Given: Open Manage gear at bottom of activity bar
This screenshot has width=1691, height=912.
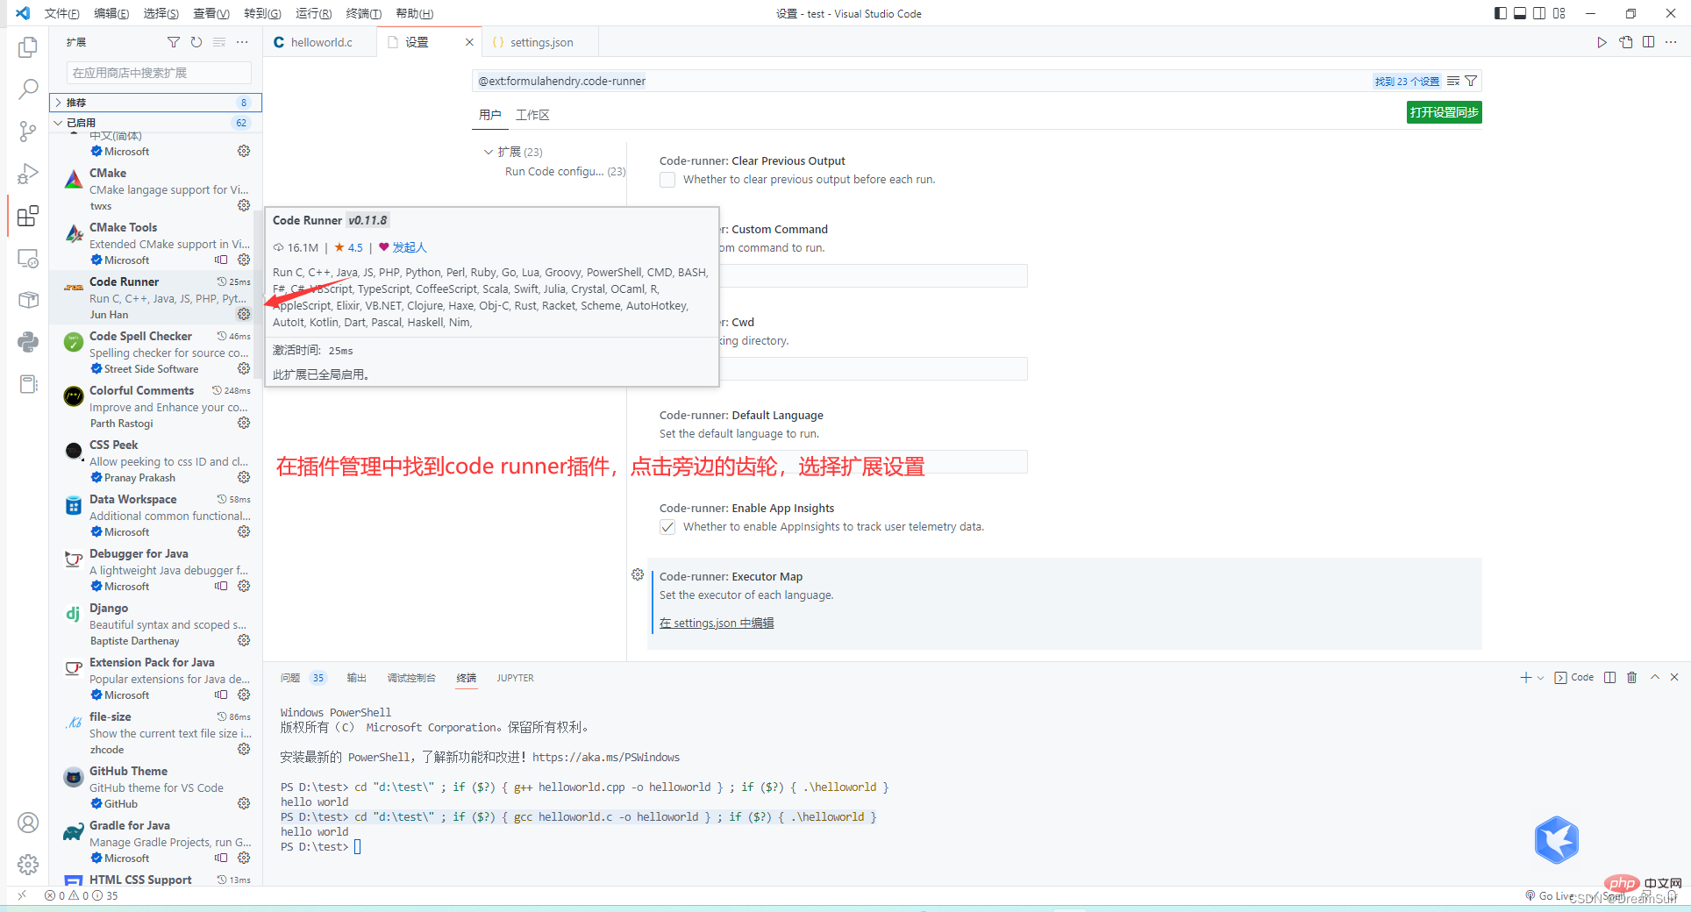Looking at the screenshot, I should pyautogui.click(x=28, y=865).
